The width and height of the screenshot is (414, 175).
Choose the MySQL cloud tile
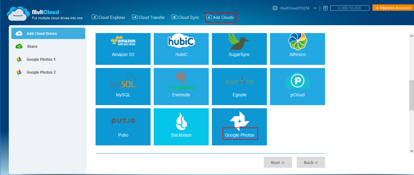(x=123, y=87)
